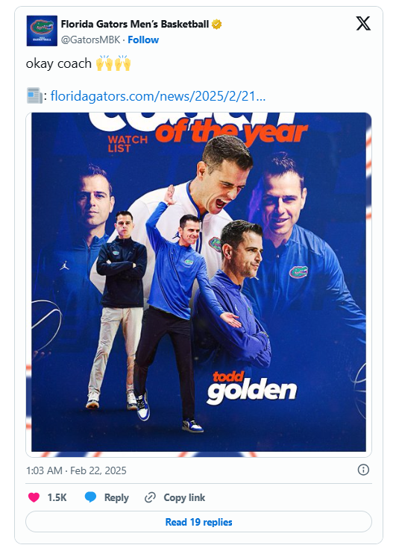
Task: Click the Read 19 replies button
Action: point(198,522)
